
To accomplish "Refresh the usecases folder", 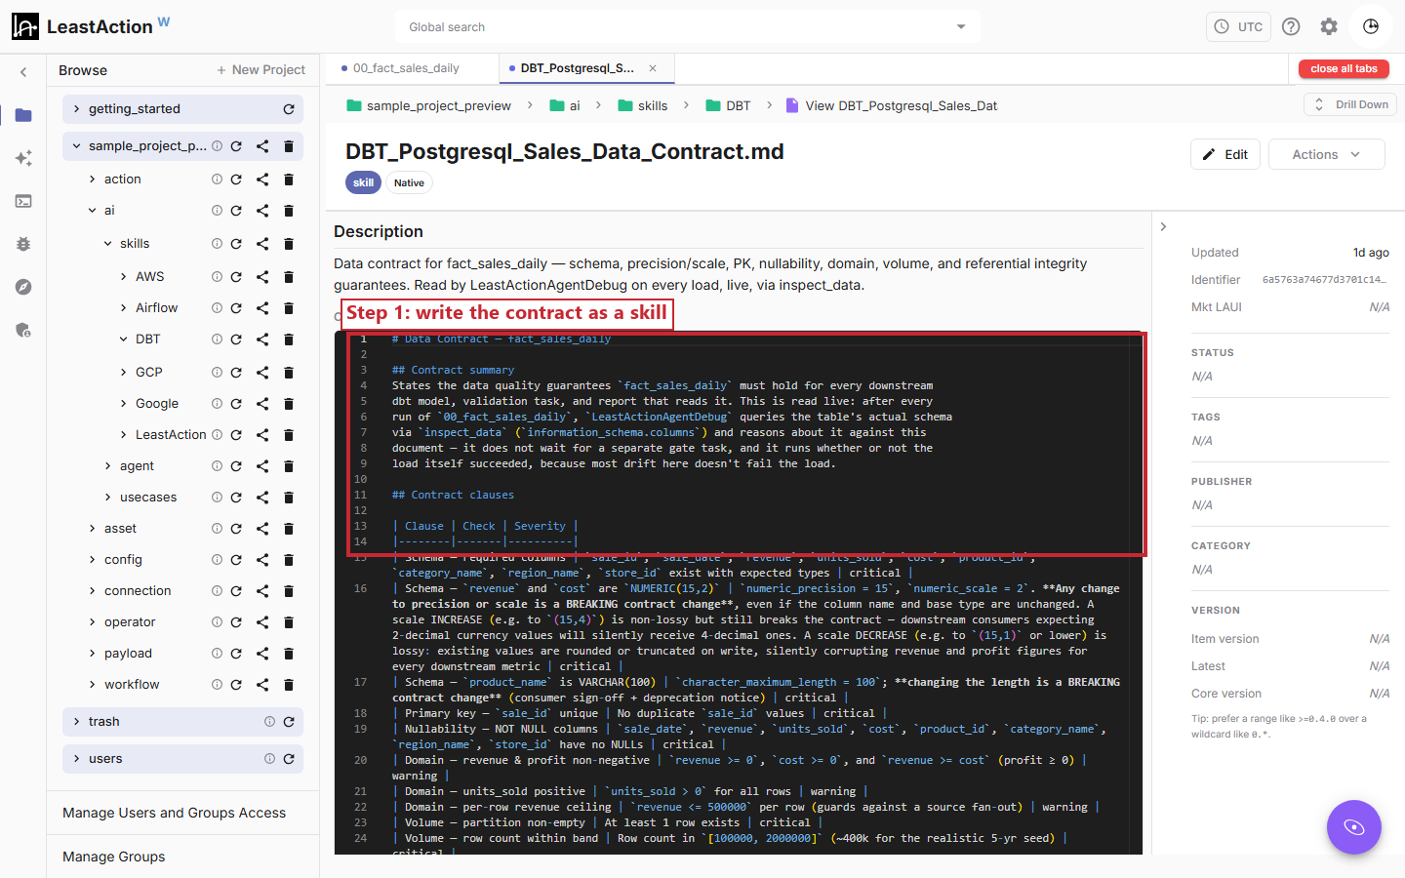I will 236,498.
